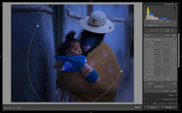This screenshot has height=113, width=182.
Task: Click the lower-right radial filter handle
Action: click(x=121, y=71)
